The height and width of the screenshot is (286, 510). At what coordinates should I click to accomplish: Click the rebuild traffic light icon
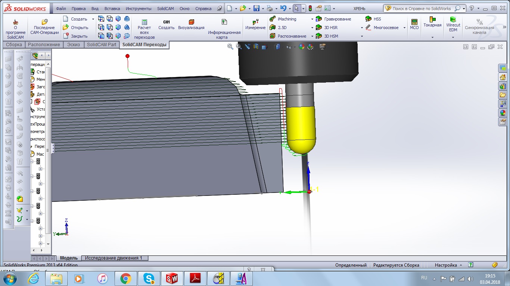[x=310, y=8]
